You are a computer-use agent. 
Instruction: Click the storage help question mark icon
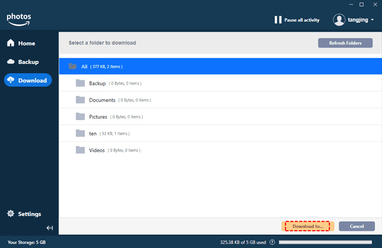pyautogui.click(x=272, y=242)
